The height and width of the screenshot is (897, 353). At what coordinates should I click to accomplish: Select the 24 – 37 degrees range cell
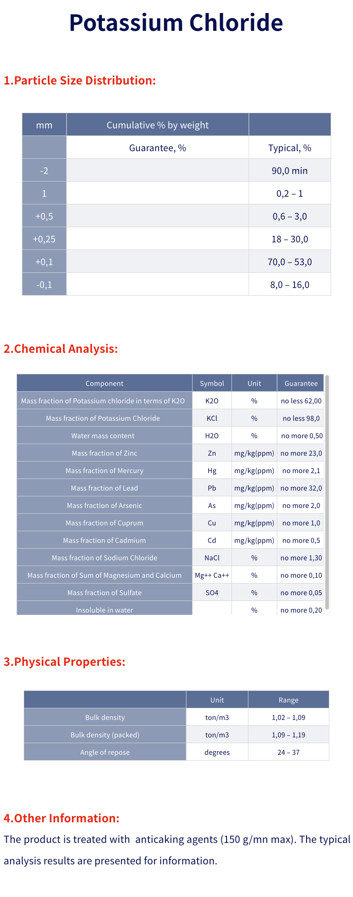coord(289,752)
